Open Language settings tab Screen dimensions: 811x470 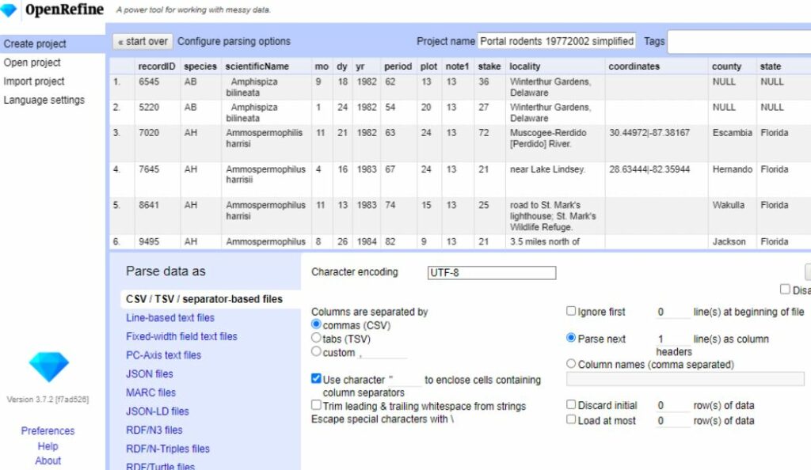(44, 100)
